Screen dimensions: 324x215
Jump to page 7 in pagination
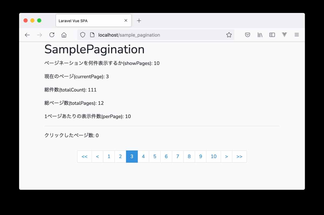coord(178,156)
